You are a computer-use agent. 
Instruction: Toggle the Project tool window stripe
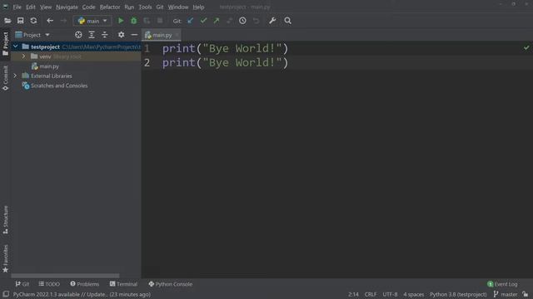(x=6, y=44)
